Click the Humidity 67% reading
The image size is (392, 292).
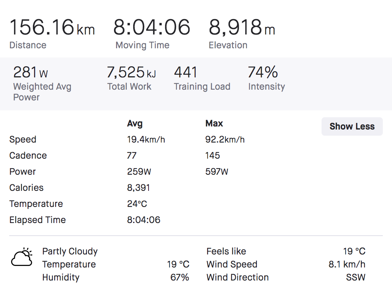click(180, 277)
